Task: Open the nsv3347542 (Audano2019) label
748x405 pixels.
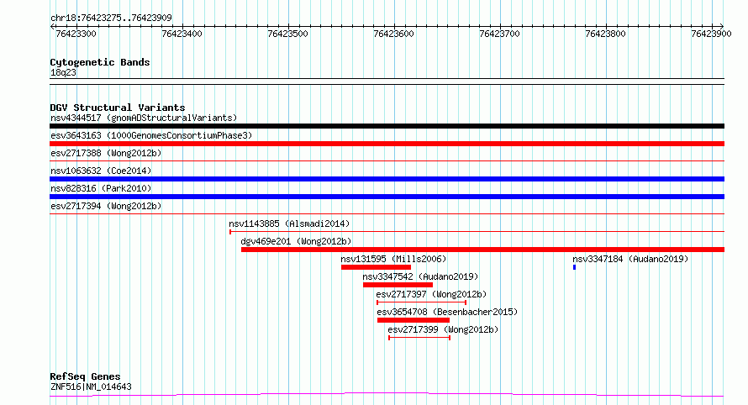Action: click(x=420, y=276)
